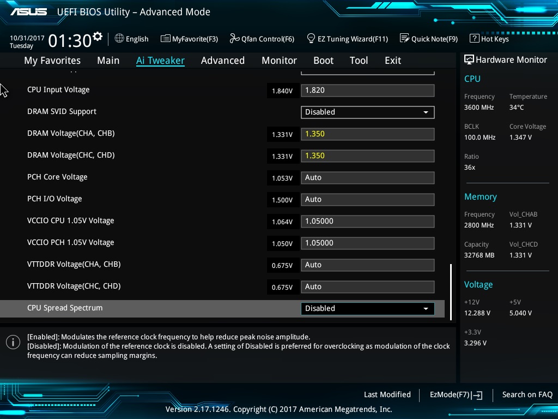The image size is (558, 419).
Task: Click the 01:30 clock display
Action: (x=70, y=40)
